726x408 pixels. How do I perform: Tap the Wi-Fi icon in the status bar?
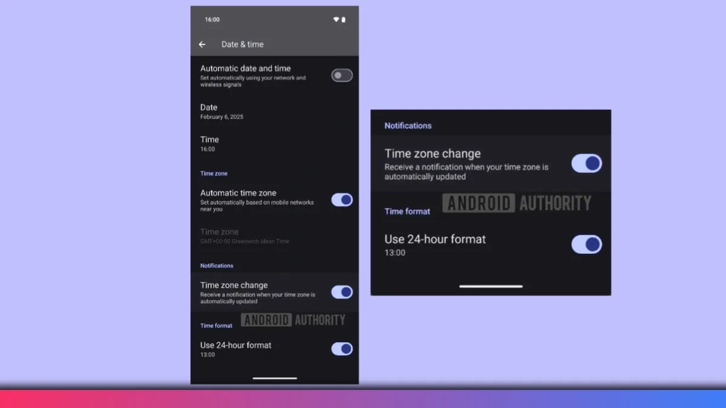coord(336,19)
